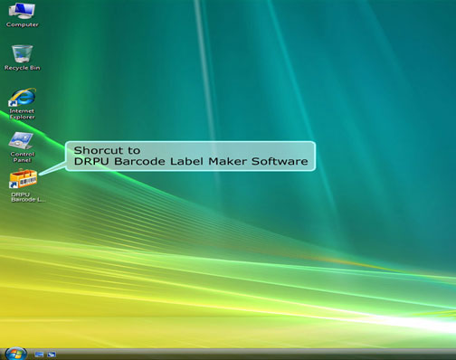Open the Windows Start orb
Image resolution: width=456 pixels, height=360 pixels.
pyautogui.click(x=16, y=354)
